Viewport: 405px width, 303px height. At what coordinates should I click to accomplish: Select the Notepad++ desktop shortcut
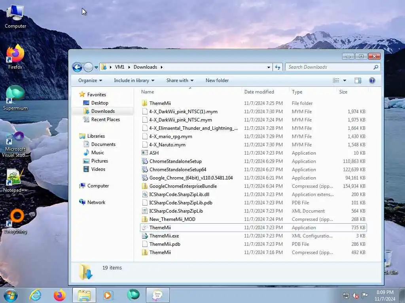click(x=15, y=180)
